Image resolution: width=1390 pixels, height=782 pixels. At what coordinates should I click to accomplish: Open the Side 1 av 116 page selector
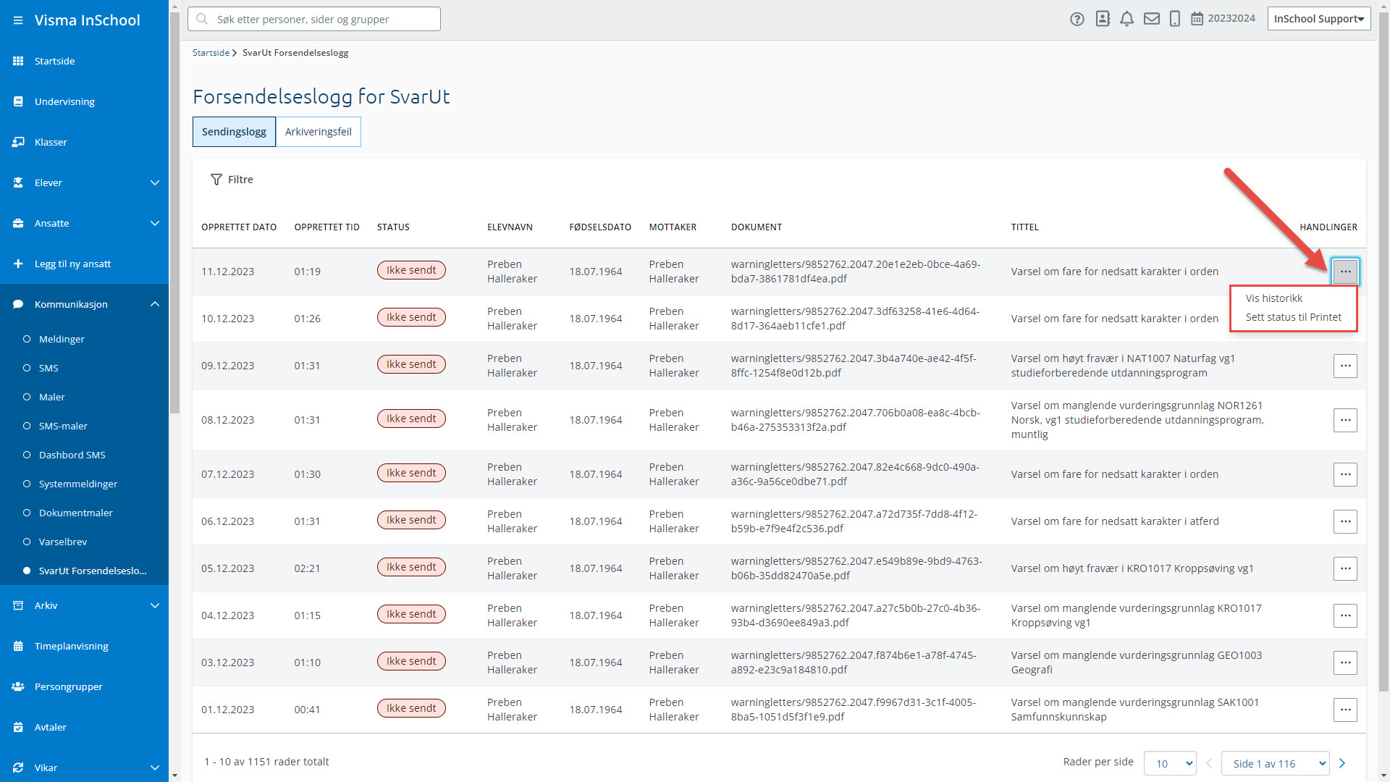(1275, 763)
